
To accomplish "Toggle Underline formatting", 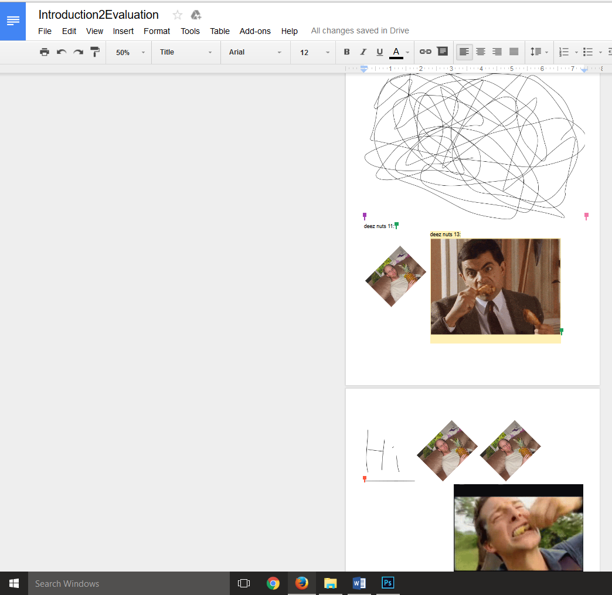I will [x=379, y=52].
